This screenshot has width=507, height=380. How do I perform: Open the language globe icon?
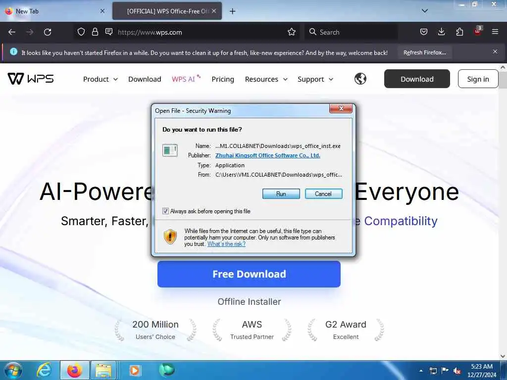[x=360, y=79]
